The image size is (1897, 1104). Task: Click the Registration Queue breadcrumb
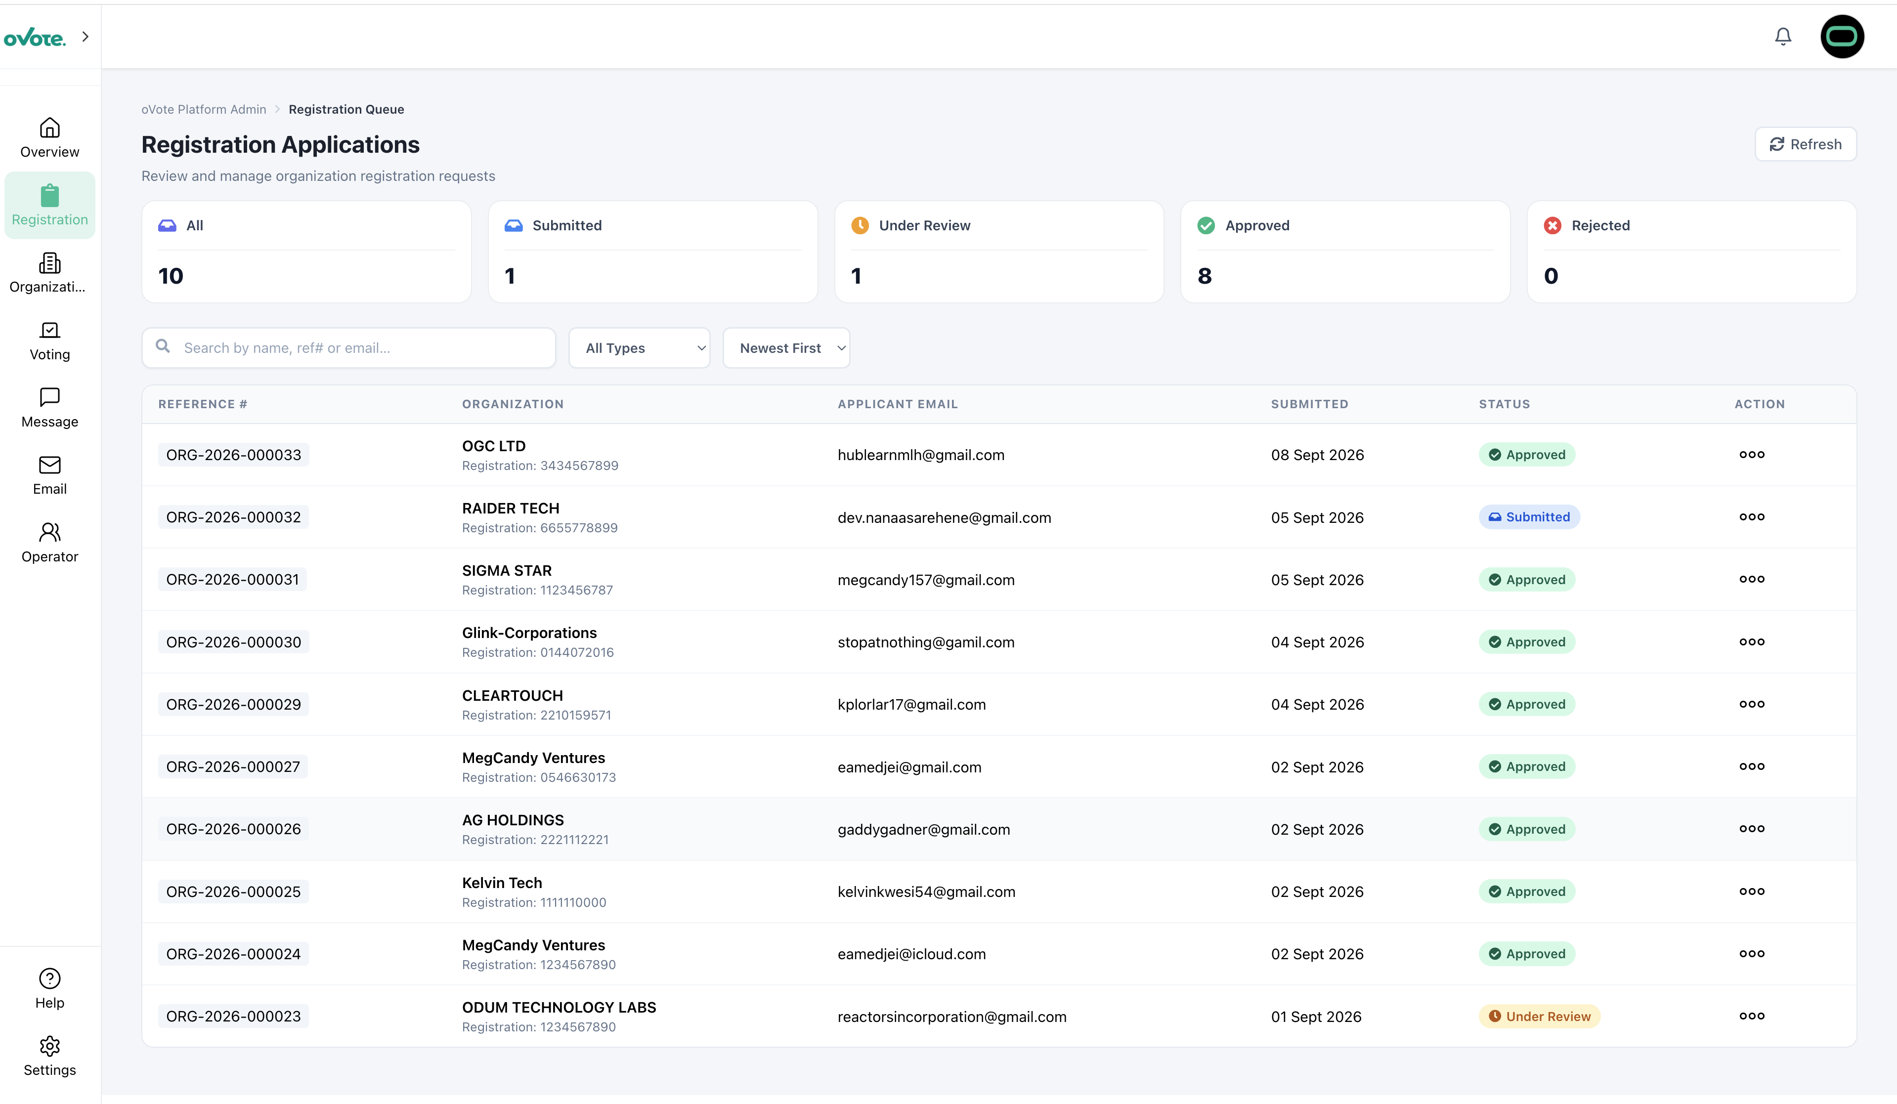pos(346,109)
